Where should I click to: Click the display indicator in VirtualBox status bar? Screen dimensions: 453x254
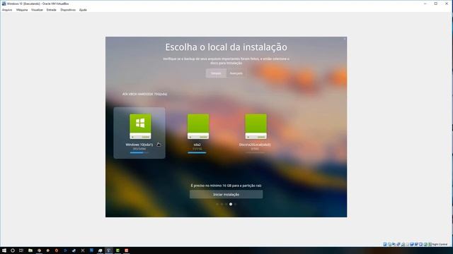point(412,244)
